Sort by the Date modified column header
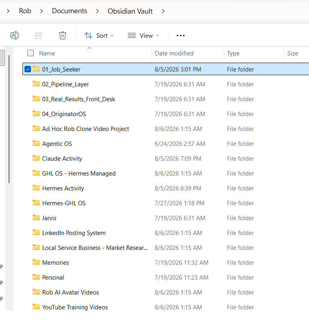 [x=174, y=53]
